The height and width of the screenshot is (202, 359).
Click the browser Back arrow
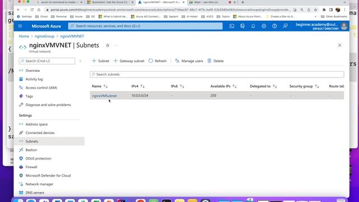tap(19, 10)
